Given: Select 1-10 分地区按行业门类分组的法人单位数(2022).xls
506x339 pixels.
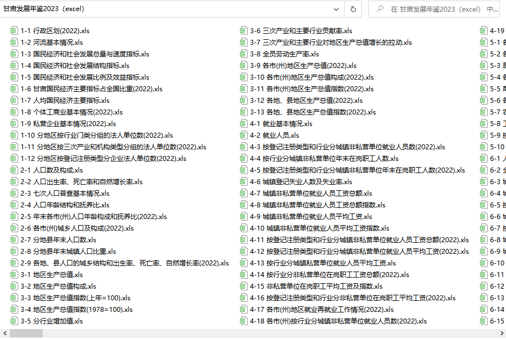Looking at the screenshot, I should pyautogui.click(x=97, y=135).
